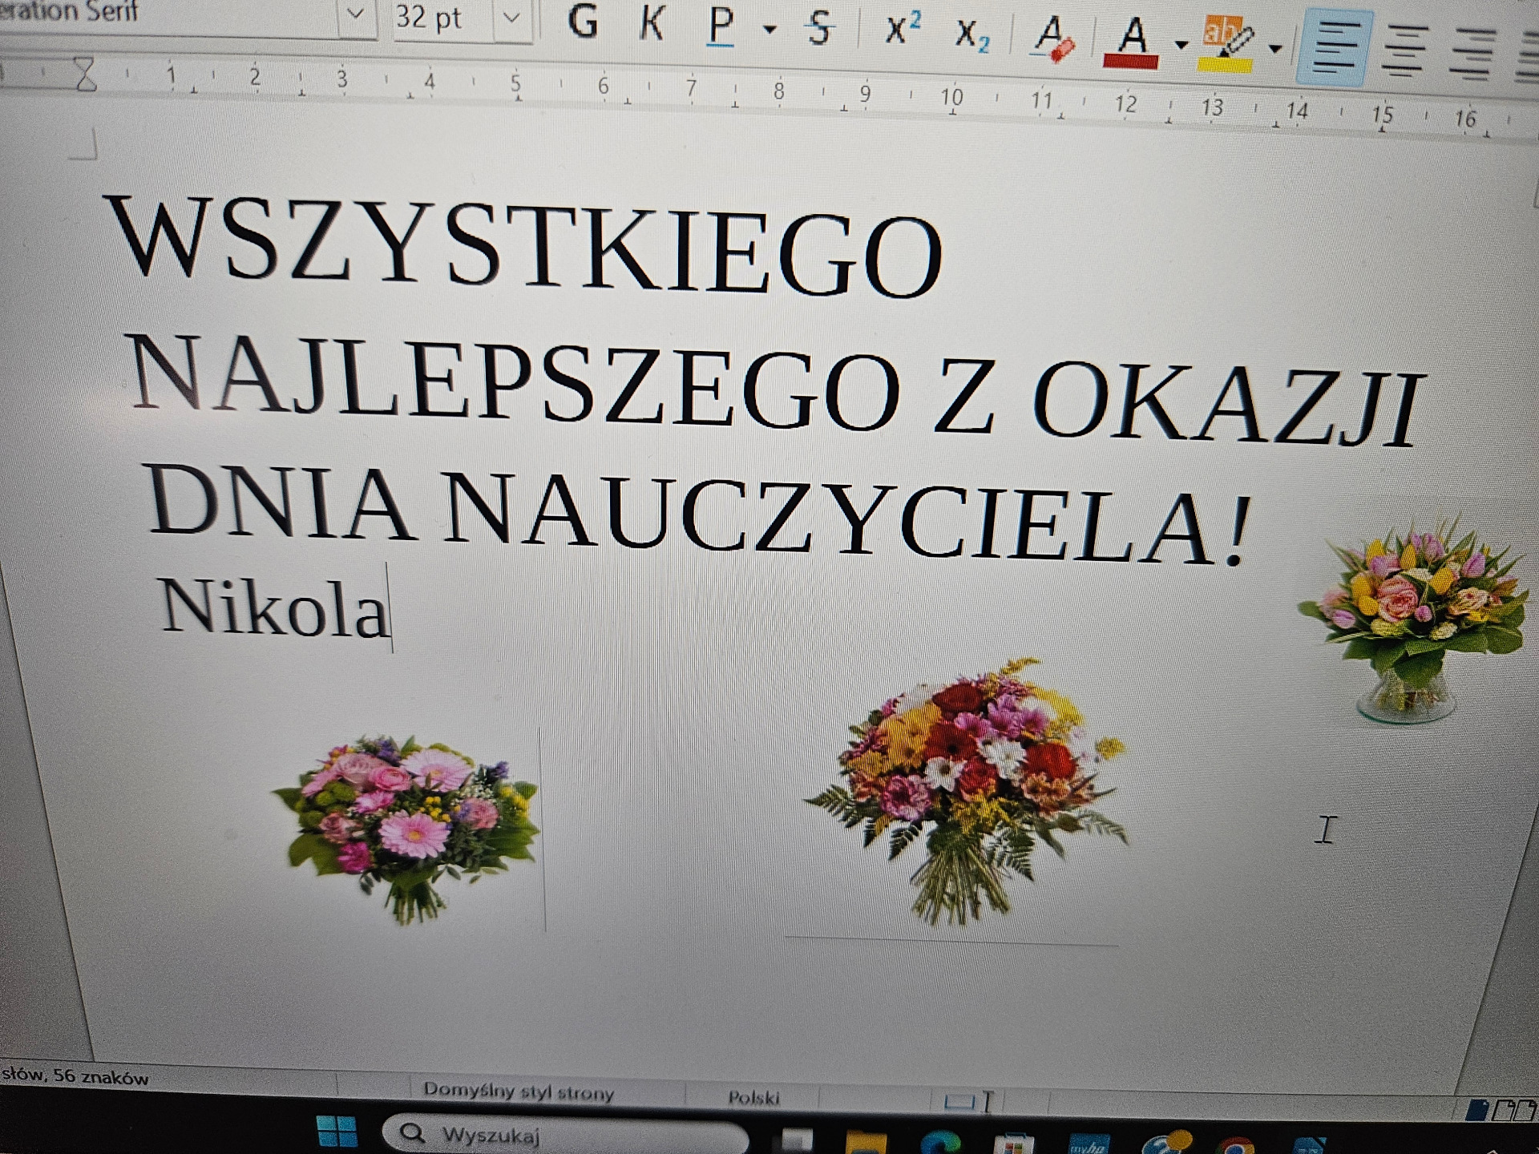Image resolution: width=1539 pixels, height=1154 pixels.
Task: Open Microsoft Store from the taskbar
Action: point(1013,1144)
